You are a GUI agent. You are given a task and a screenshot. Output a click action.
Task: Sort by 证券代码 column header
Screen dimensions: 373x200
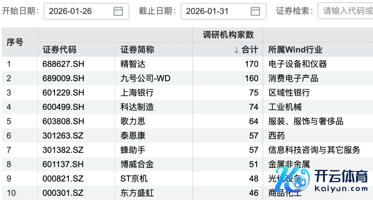click(59, 50)
